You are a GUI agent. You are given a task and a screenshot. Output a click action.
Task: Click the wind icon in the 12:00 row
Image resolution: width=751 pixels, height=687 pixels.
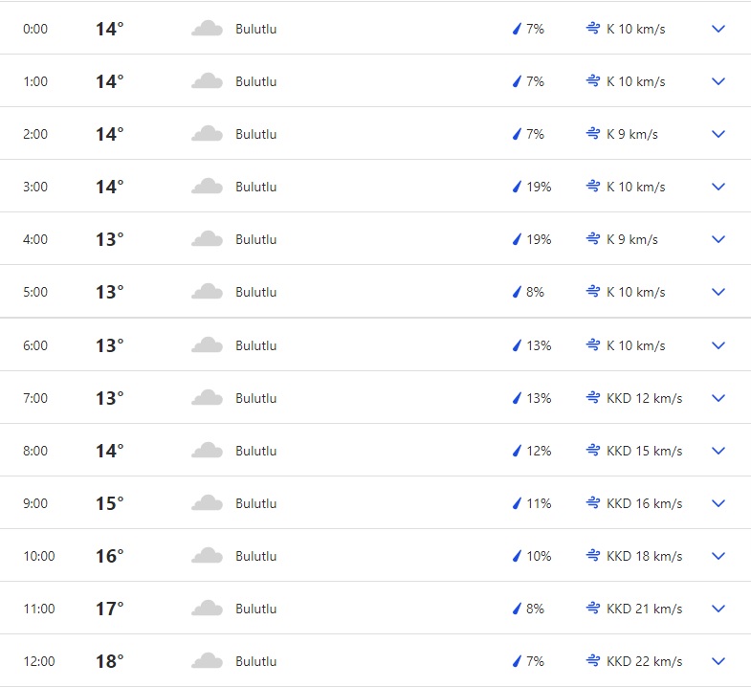593,661
